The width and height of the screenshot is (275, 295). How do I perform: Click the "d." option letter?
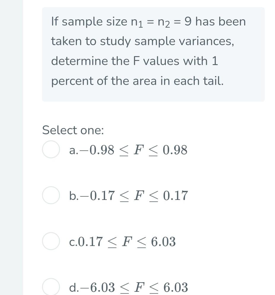point(74,288)
